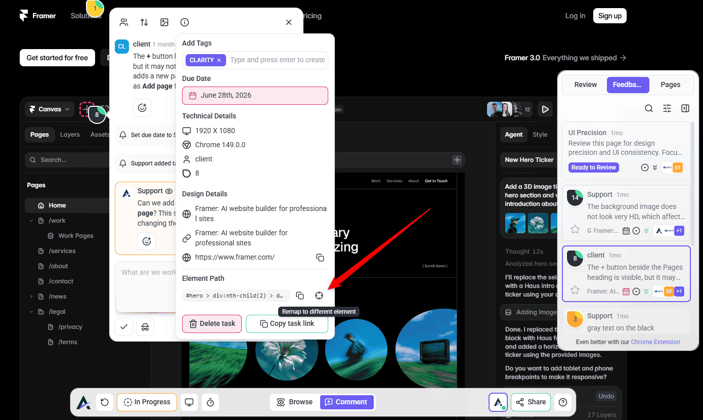Click the Framer logo in the header

(38, 16)
